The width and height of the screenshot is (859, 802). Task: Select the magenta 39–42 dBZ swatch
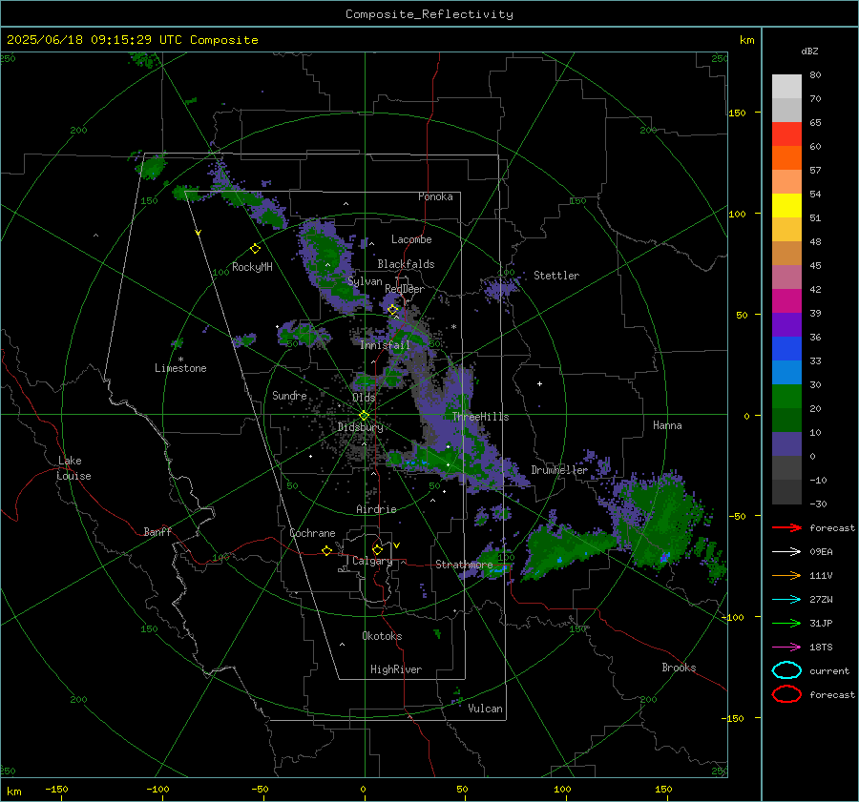[786, 300]
